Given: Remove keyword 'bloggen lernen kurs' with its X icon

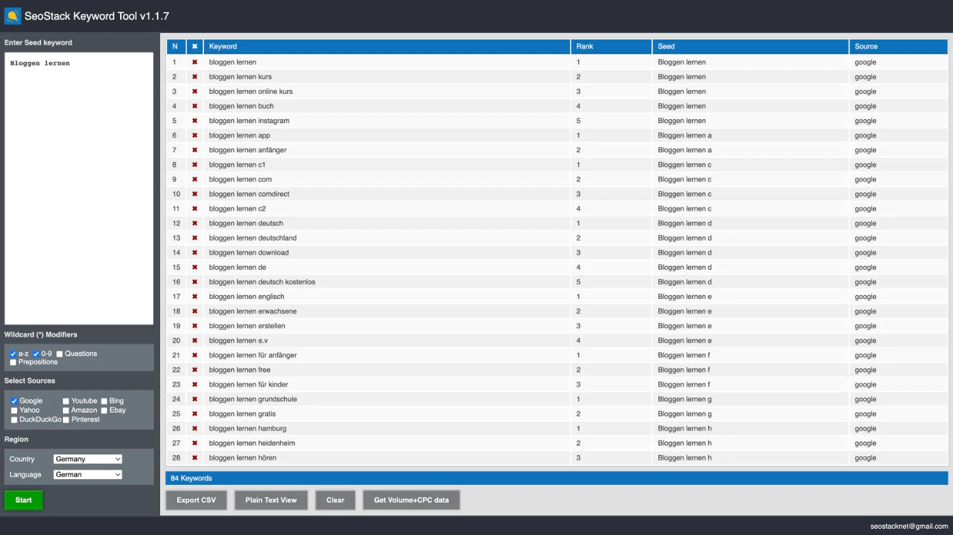Looking at the screenshot, I should 194,77.
